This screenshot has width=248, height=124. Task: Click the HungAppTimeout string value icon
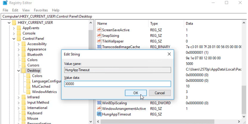(99, 114)
